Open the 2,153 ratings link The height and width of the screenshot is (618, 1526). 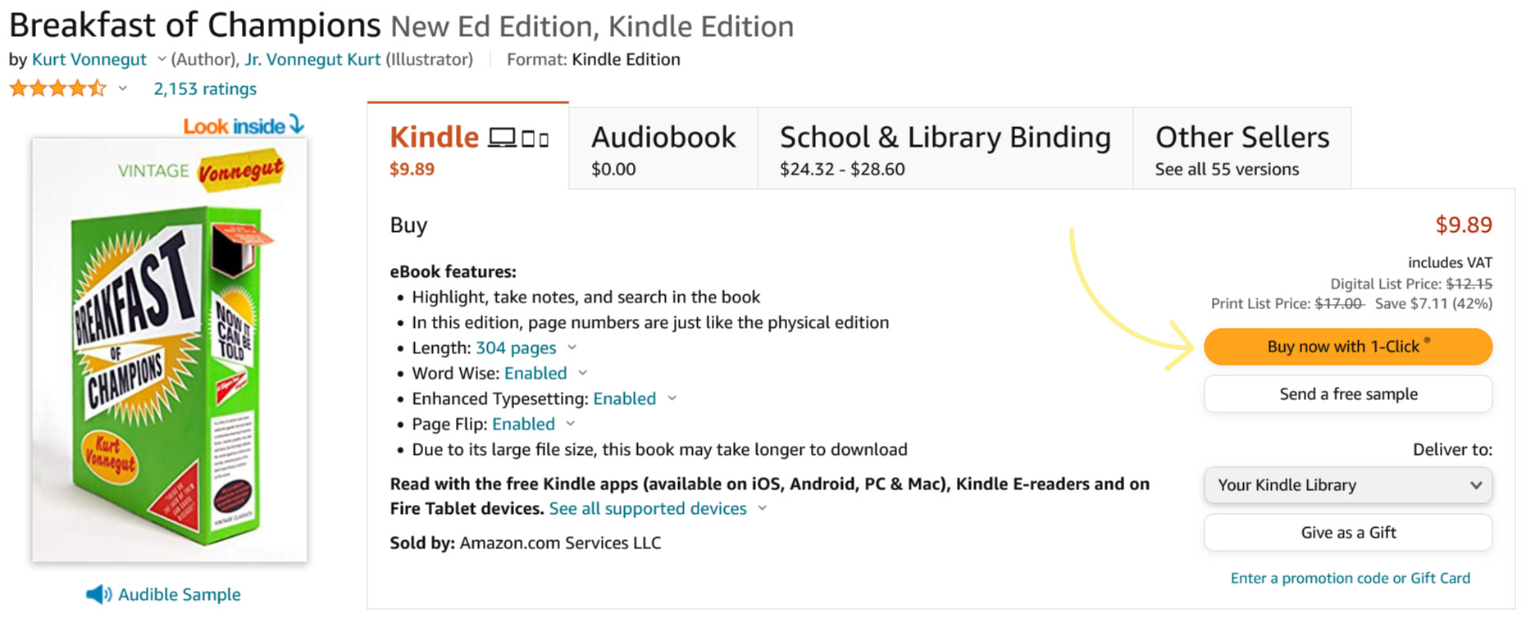coord(204,88)
